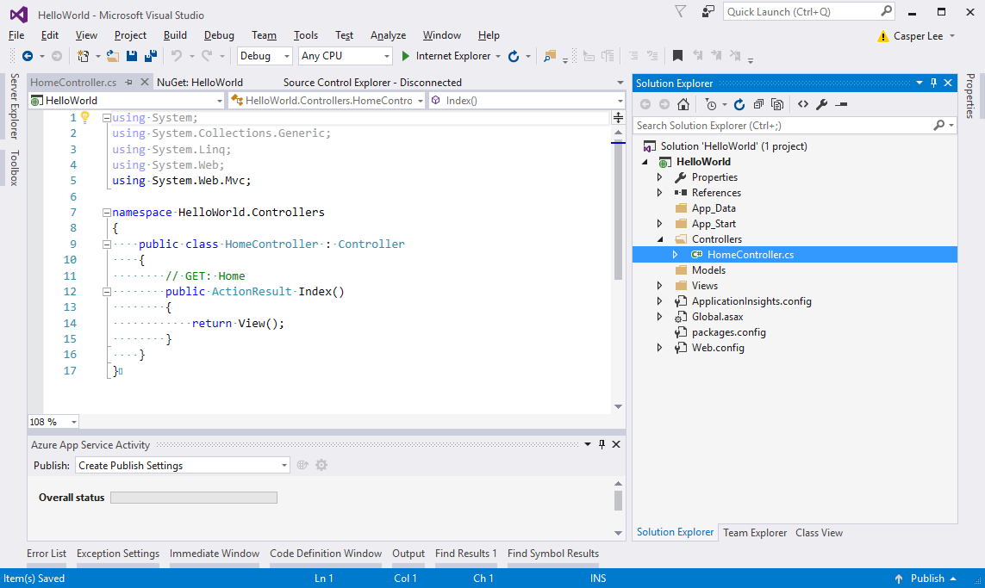Expand the Web.config node

(659, 348)
